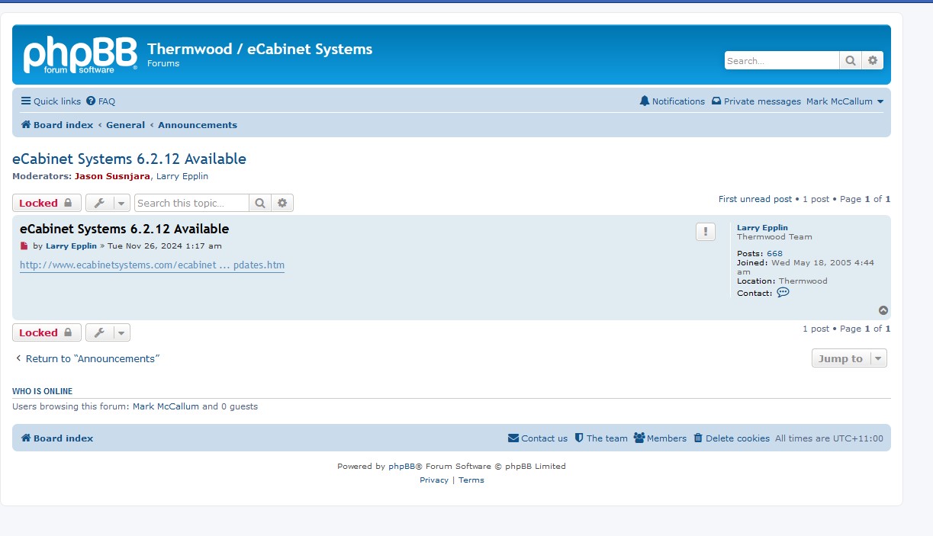Contact Larry Epplin via speech bubble icon

[783, 293]
